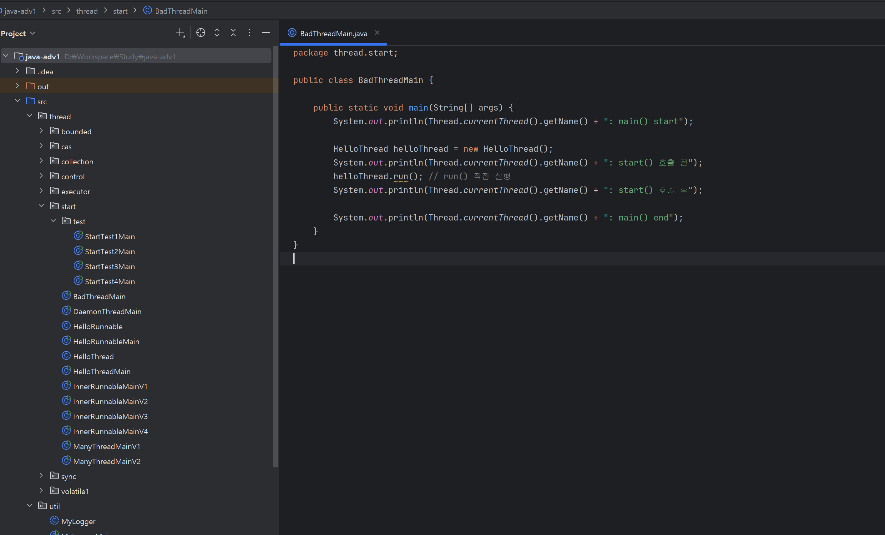This screenshot has width=885, height=535.
Task: Click the 'package' keyword in editor
Action: click(x=311, y=53)
